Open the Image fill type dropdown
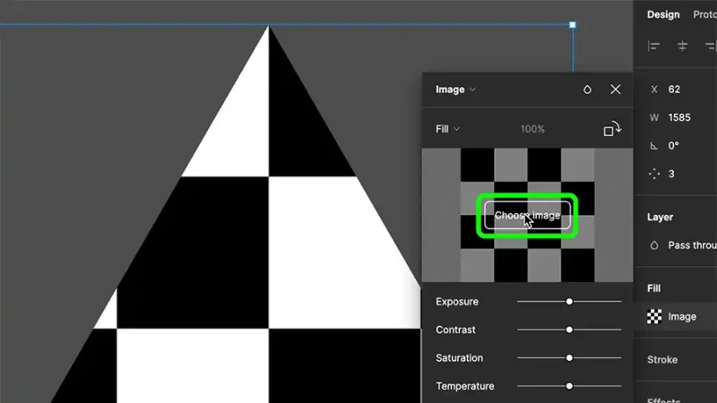Viewport: 717px width, 403px height. point(455,90)
